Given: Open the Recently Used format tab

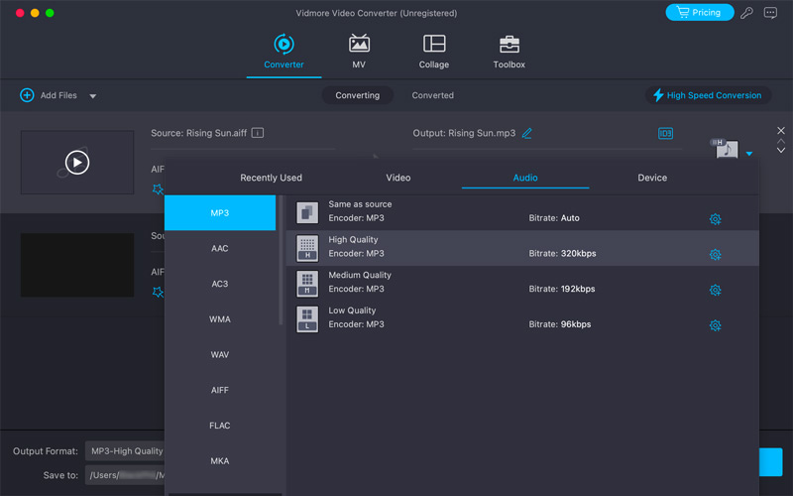Looking at the screenshot, I should coord(271,178).
